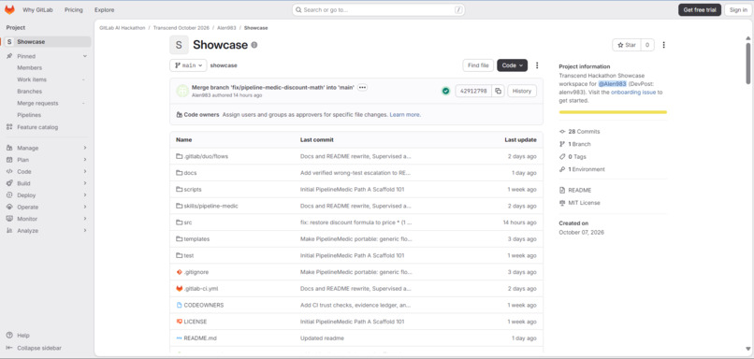
Task: Follow the Learn more link for code owners
Action: click(x=405, y=115)
